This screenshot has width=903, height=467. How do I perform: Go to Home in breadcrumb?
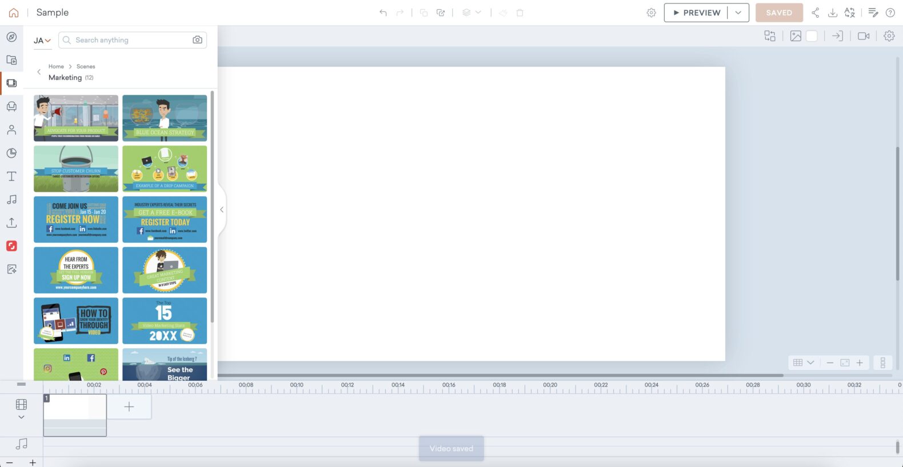56,66
